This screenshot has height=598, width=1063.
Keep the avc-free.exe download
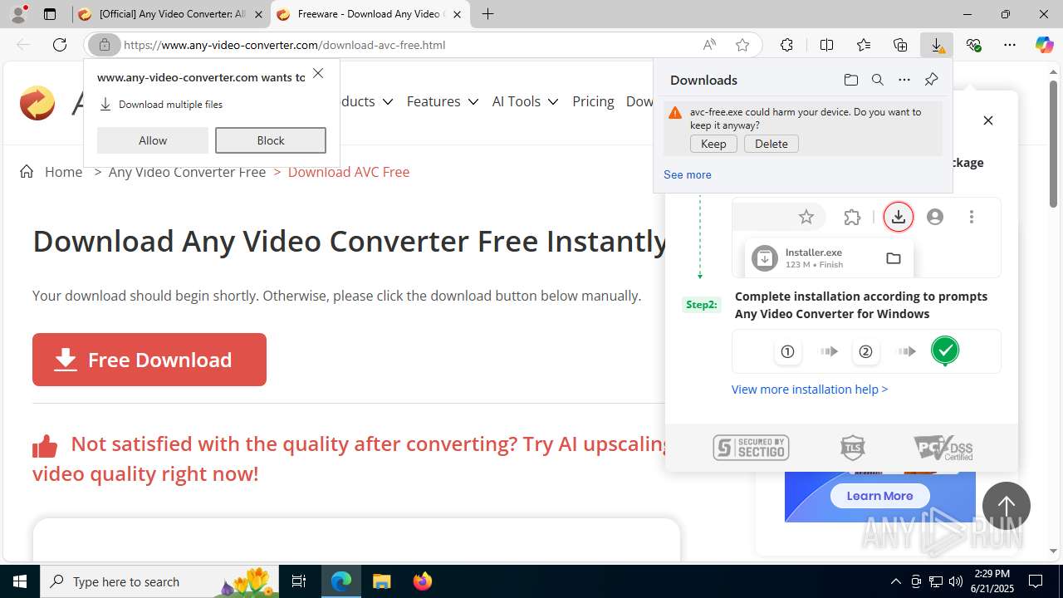(713, 144)
